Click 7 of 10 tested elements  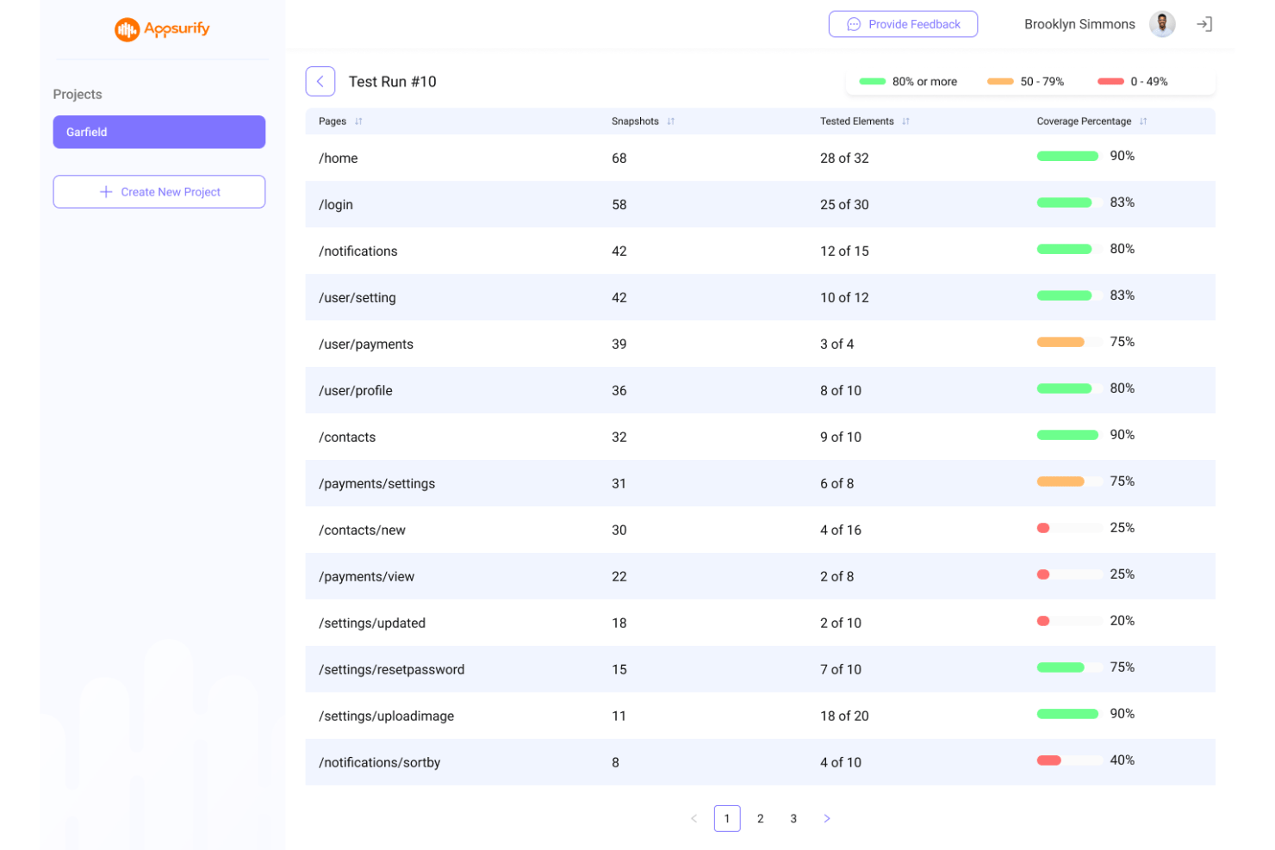coord(841,670)
